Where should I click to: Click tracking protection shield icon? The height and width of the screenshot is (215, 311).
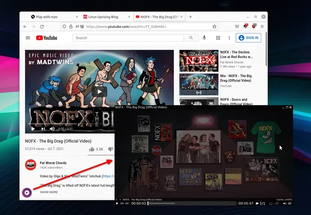coord(64,26)
